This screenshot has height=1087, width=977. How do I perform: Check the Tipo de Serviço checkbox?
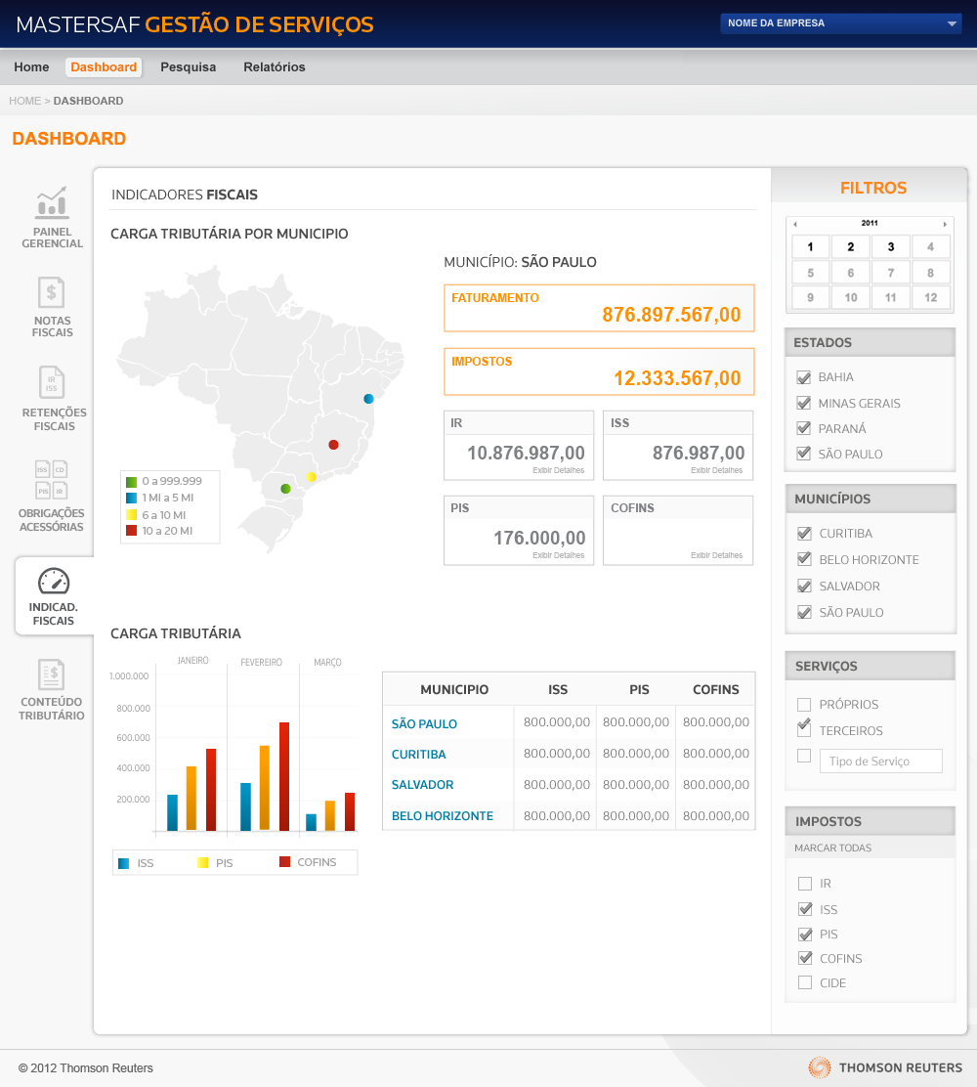(x=804, y=756)
